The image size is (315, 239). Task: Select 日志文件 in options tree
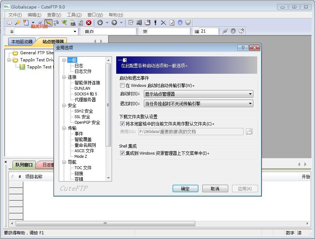coord(83,71)
